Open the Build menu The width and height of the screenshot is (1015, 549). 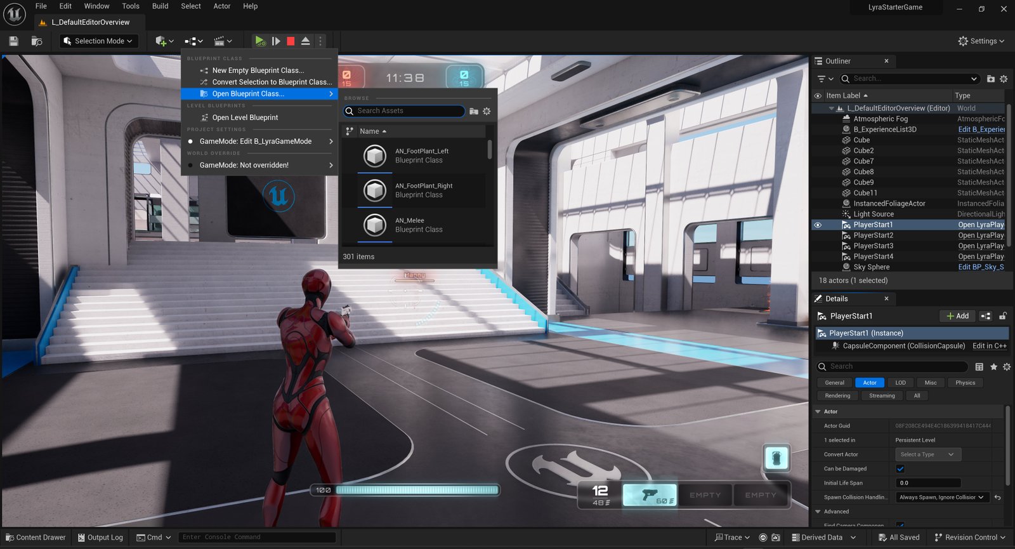point(160,6)
